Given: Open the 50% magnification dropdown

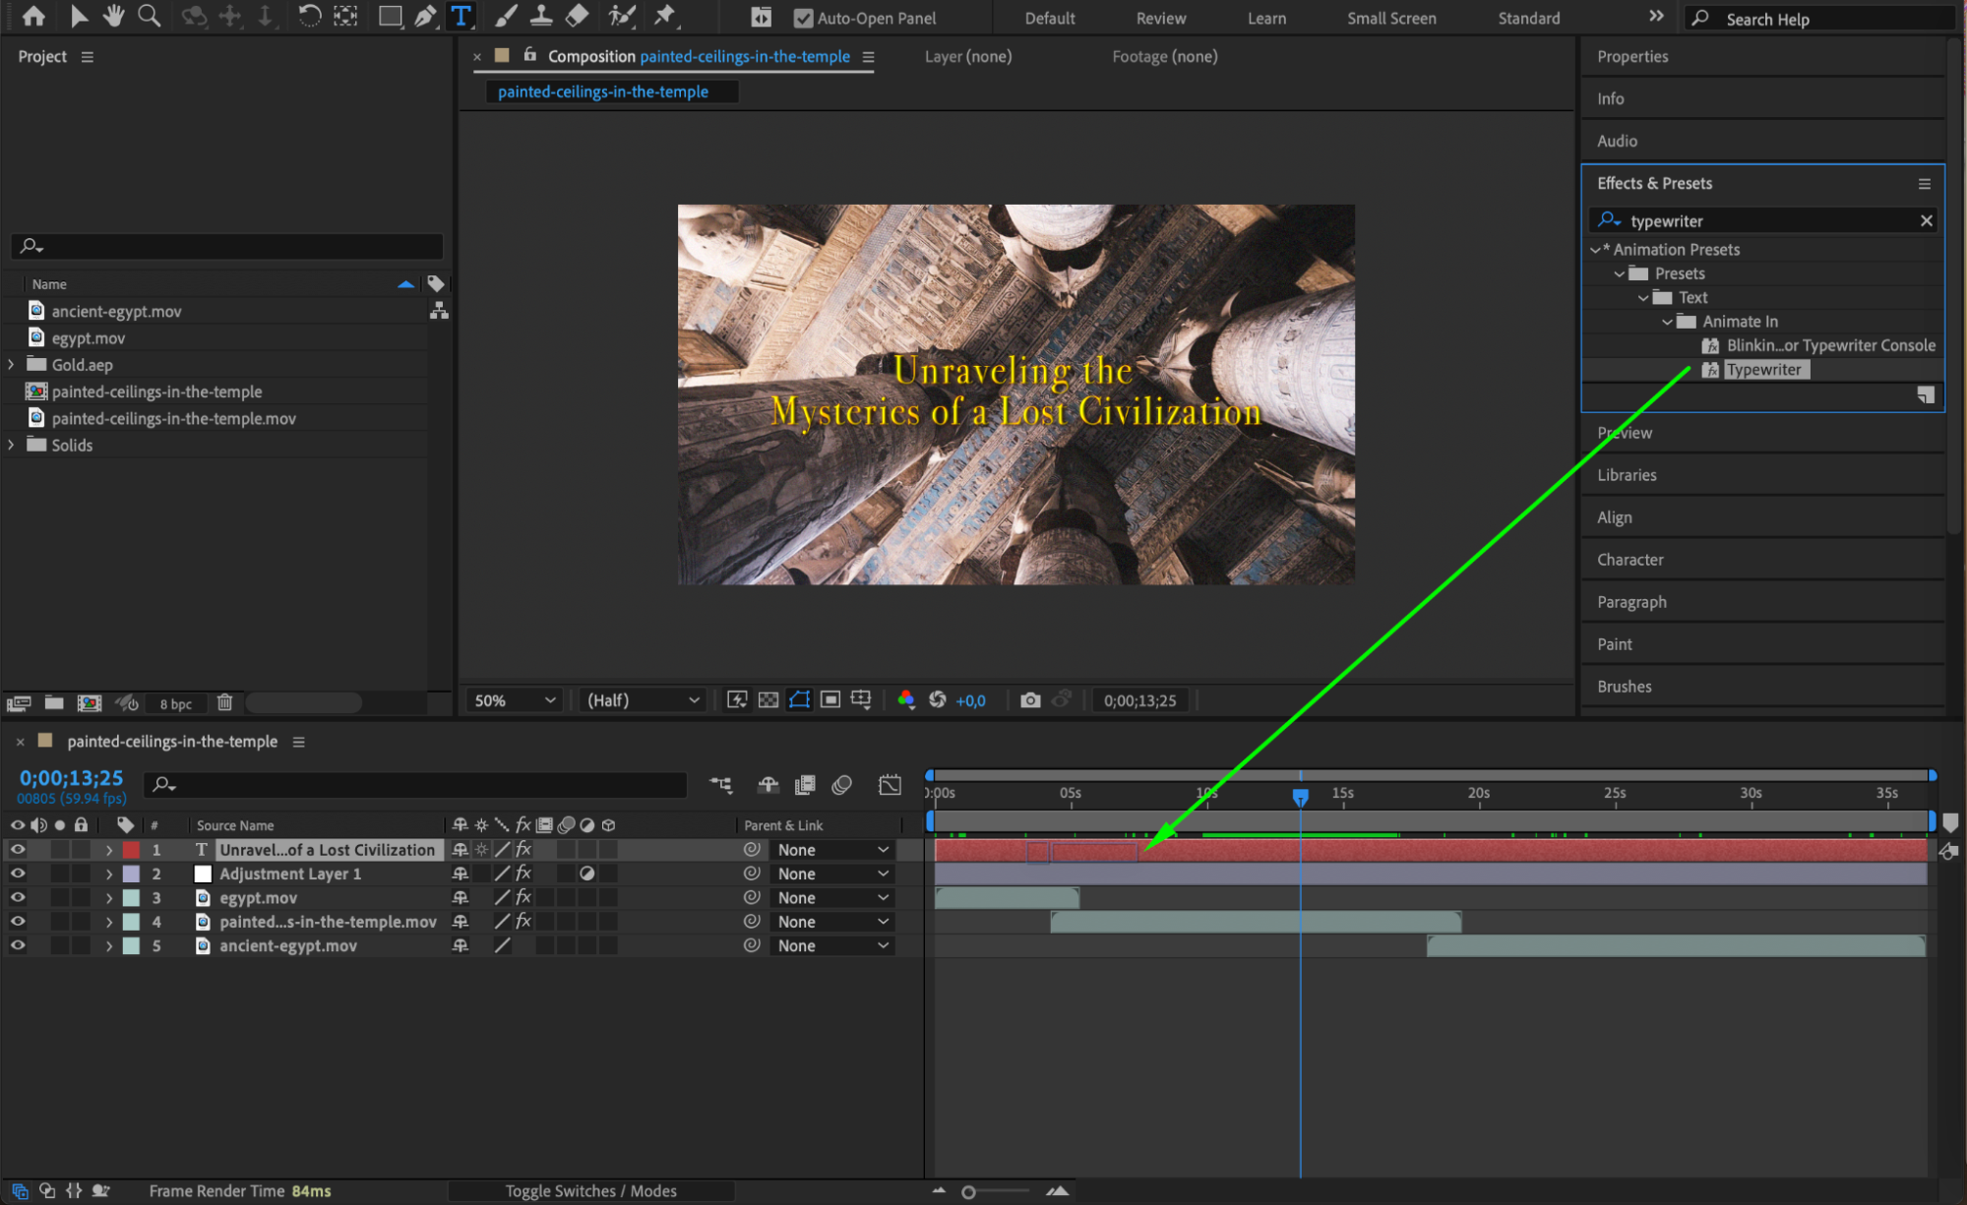Looking at the screenshot, I should 515,700.
